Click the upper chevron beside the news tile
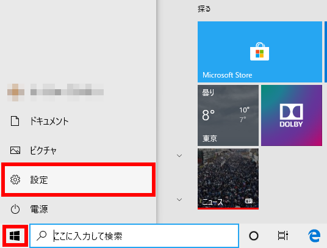Viewport: 327px width, 248px height. (179, 156)
